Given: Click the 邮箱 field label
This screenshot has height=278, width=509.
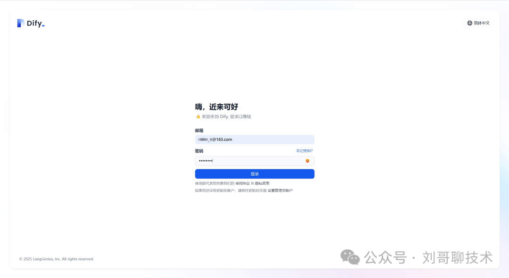Looking at the screenshot, I should coord(199,131).
